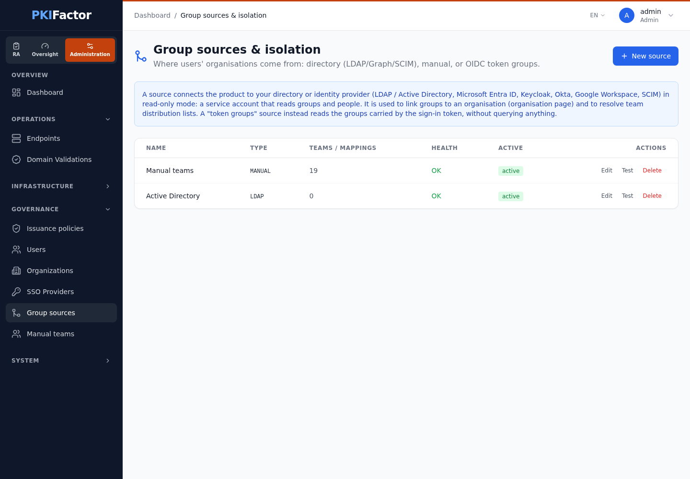Click the Organizations building icon
The height and width of the screenshot is (479, 690).
[x=16, y=271]
